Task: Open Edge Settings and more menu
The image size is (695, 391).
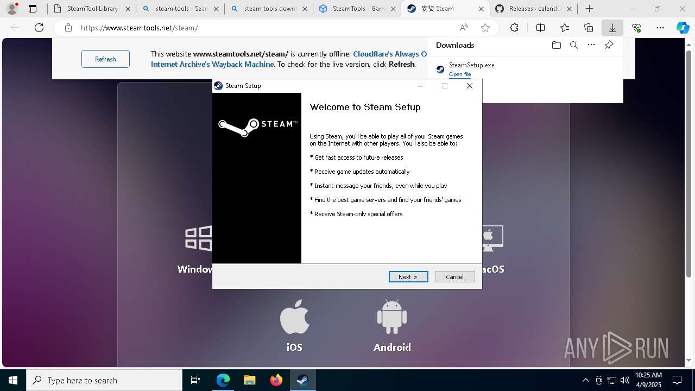Action: pos(660,28)
